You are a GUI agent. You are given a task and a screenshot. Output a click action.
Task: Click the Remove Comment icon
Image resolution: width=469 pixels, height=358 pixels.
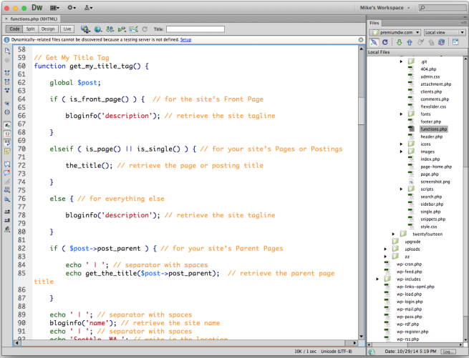click(7, 173)
